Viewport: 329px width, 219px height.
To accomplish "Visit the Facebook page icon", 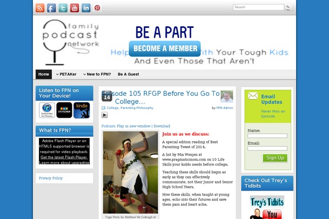I will (52, 8).
